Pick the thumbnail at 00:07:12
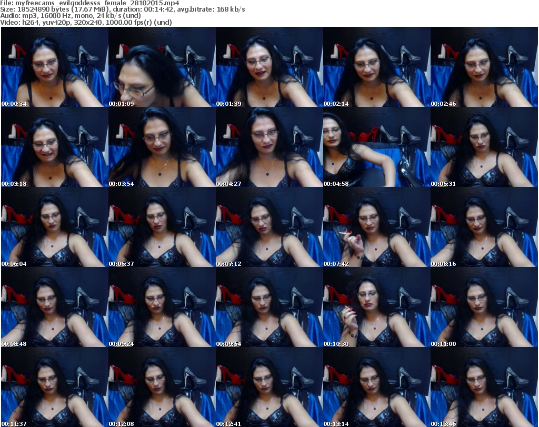Screen dimensions: 539x427 269,227
